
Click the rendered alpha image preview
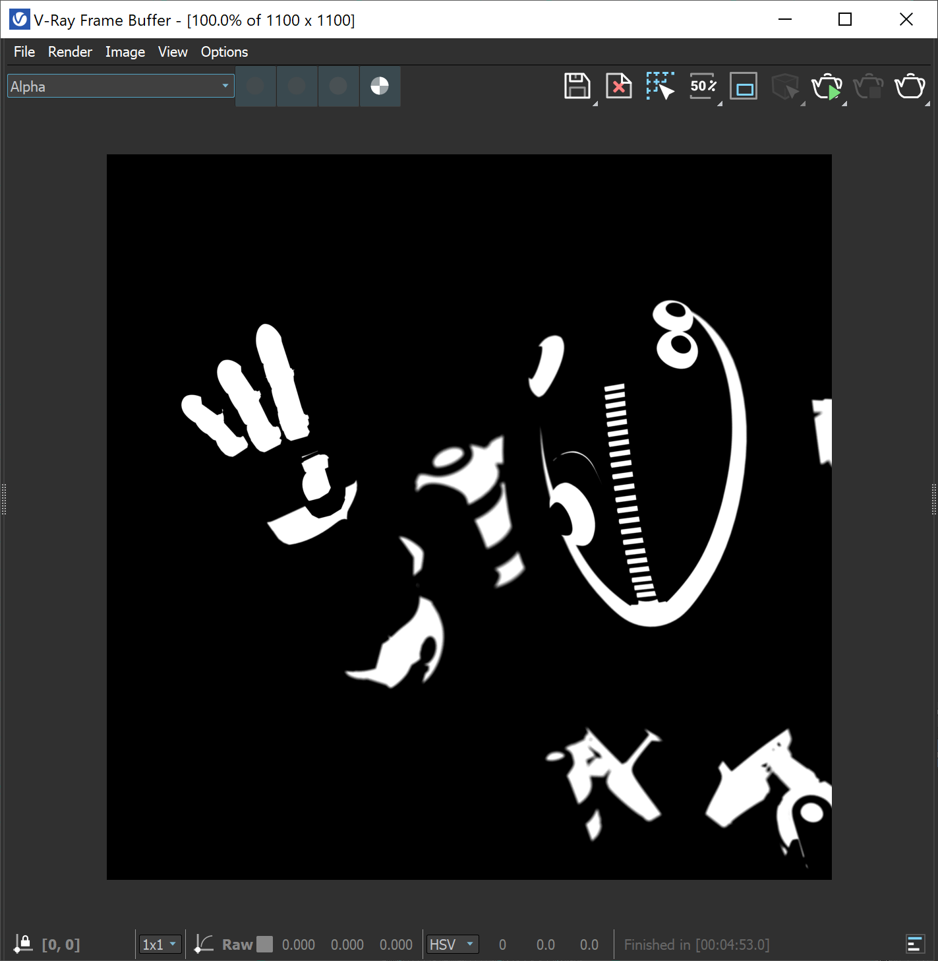point(469,517)
